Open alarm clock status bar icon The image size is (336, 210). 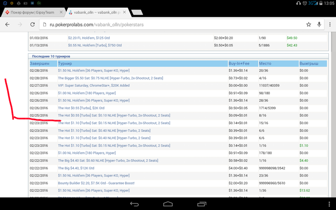[305, 3]
